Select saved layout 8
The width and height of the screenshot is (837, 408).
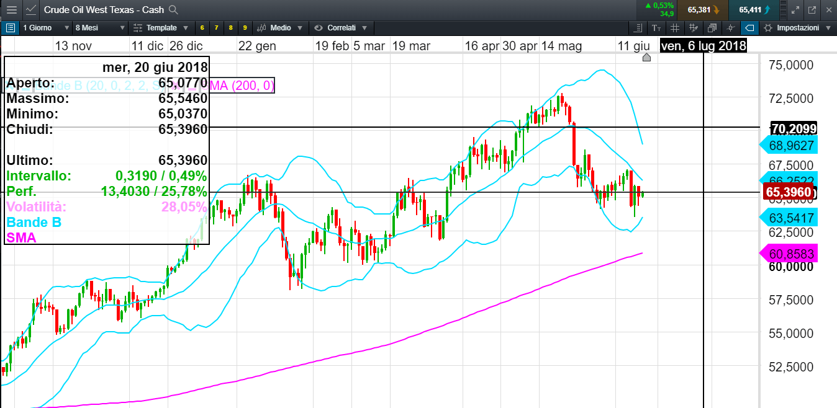point(230,28)
